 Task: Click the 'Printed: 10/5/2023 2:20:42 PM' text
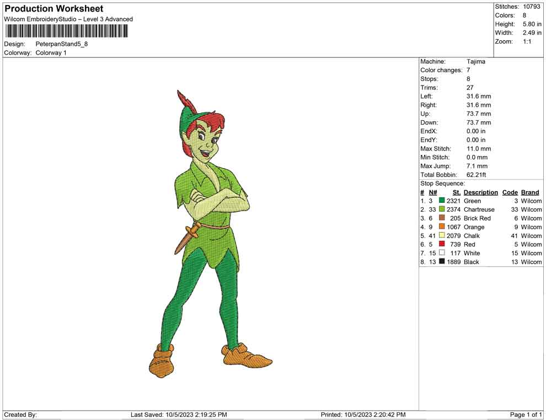[363, 414]
